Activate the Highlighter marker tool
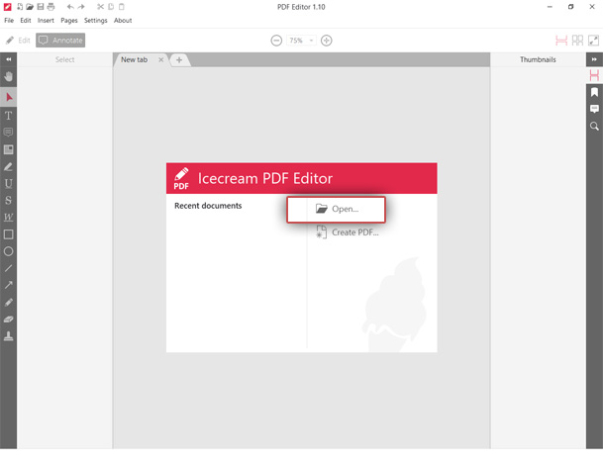 pyautogui.click(x=9, y=167)
